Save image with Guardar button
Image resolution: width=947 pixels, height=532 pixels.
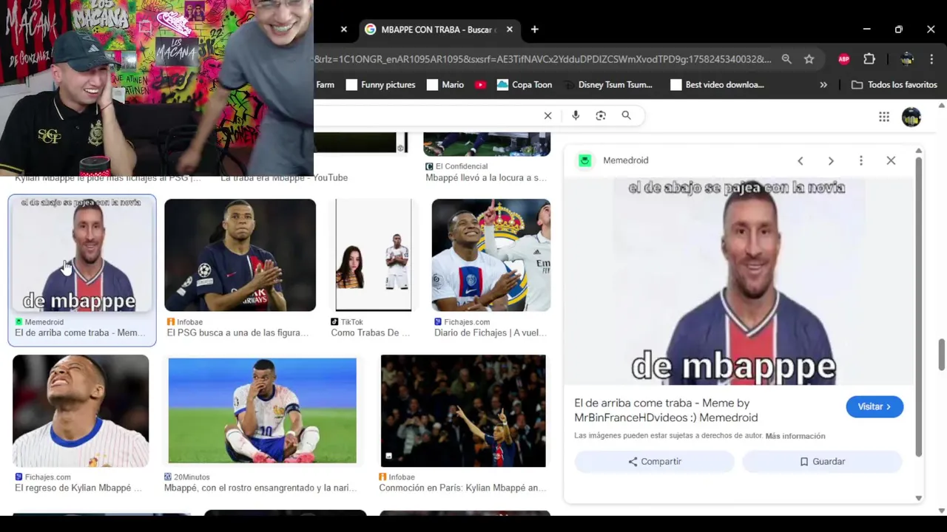pos(822,462)
